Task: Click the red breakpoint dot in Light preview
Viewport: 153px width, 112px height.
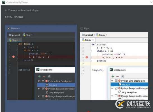Action: tap(87, 57)
